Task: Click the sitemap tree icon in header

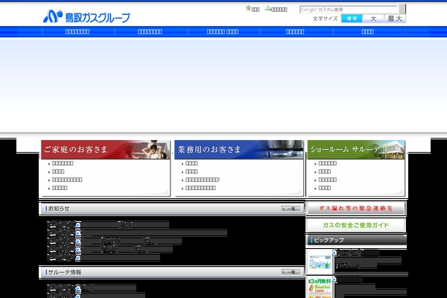Action: (x=267, y=8)
